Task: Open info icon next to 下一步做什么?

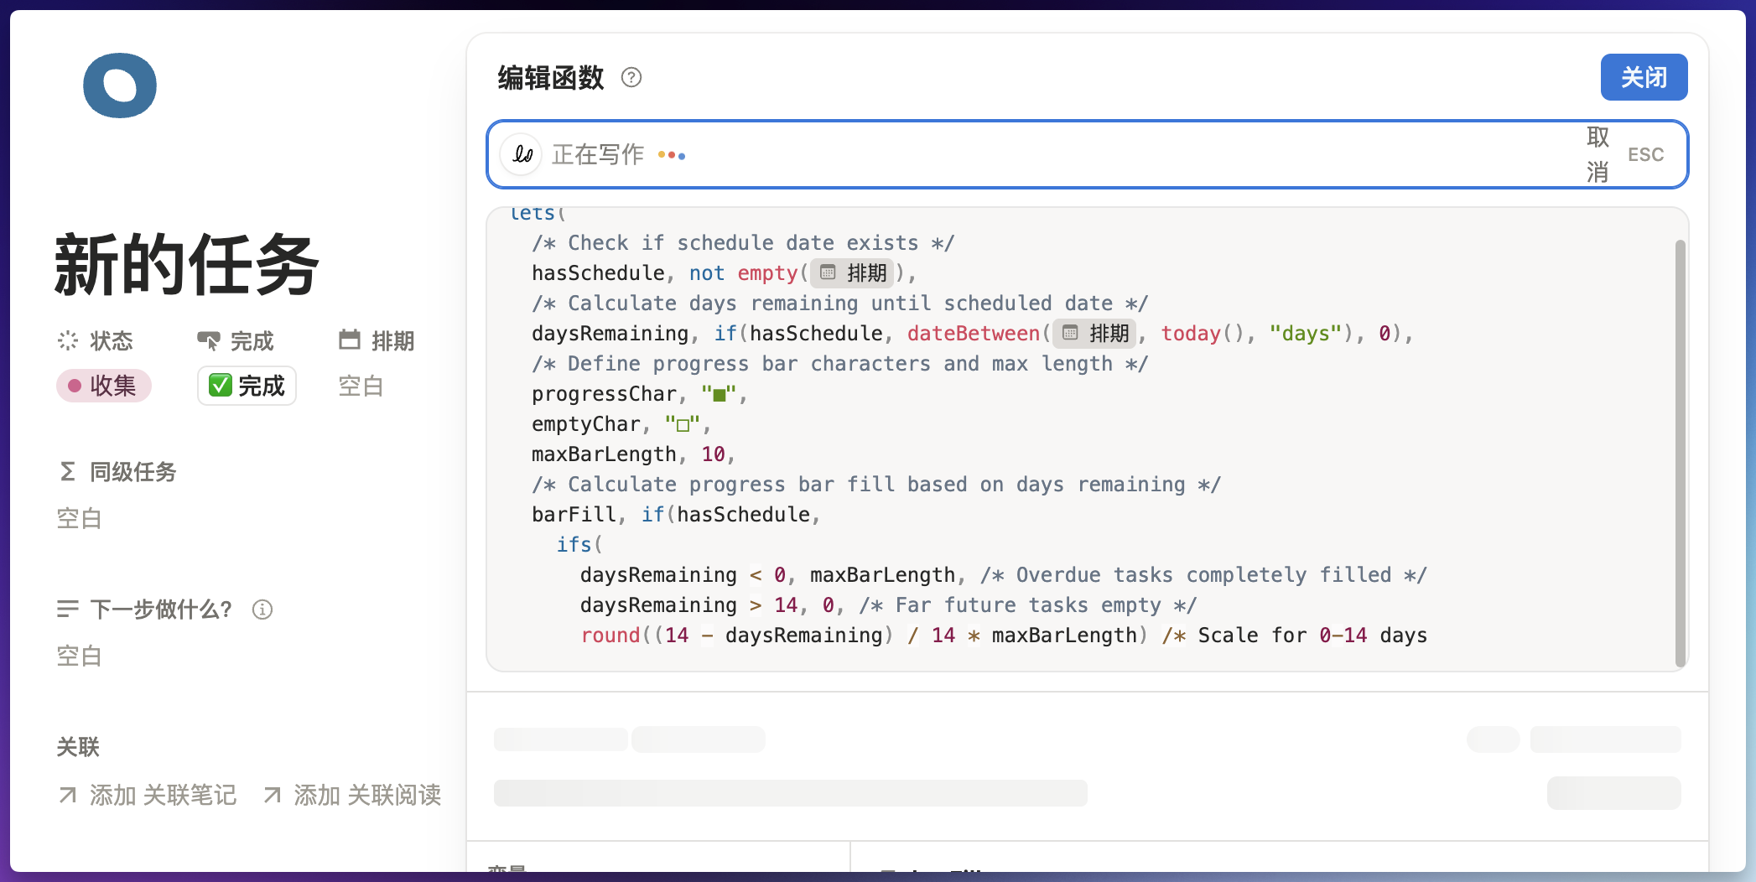Action: coord(262,610)
